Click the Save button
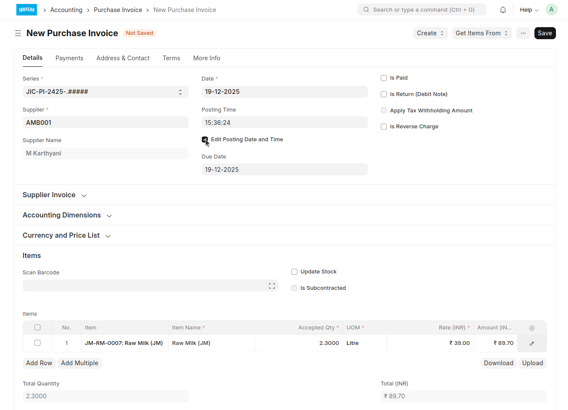 click(544, 33)
